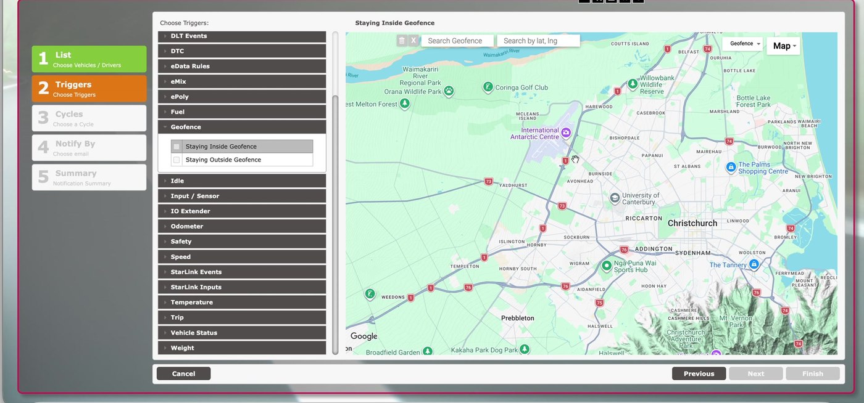Click the trash icon in the map toolbar
This screenshot has height=403, width=864.
402,41
